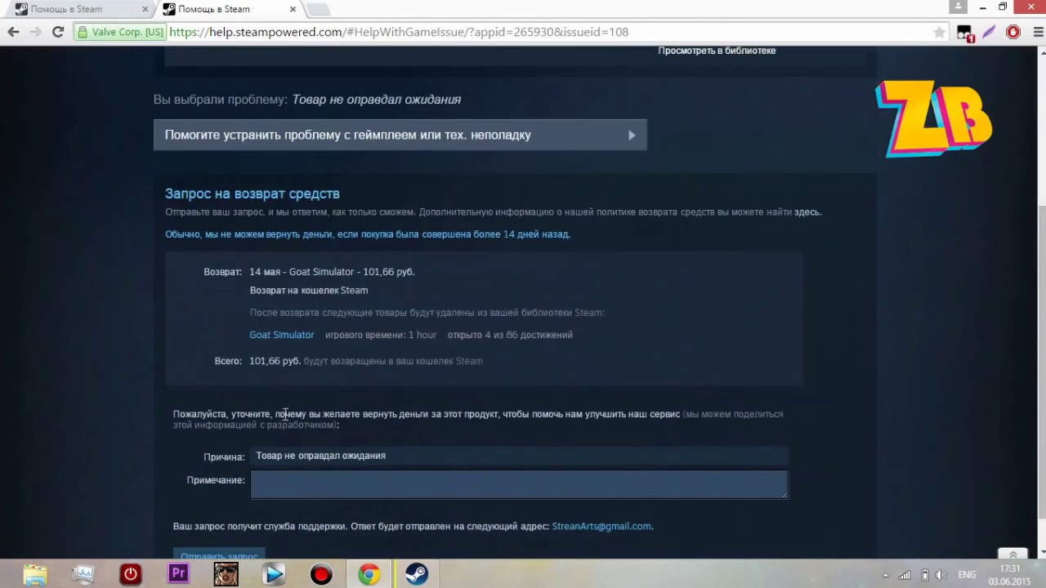The height and width of the screenshot is (588, 1046).
Task: Switch to Google Chrome in taskbar
Action: point(369,574)
